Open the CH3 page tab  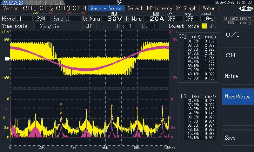pos(63,8)
